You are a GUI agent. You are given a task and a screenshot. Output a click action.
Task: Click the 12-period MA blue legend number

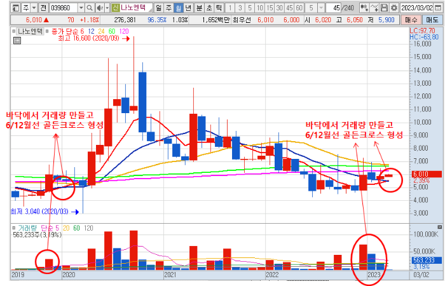pyautogui.click(x=91, y=31)
